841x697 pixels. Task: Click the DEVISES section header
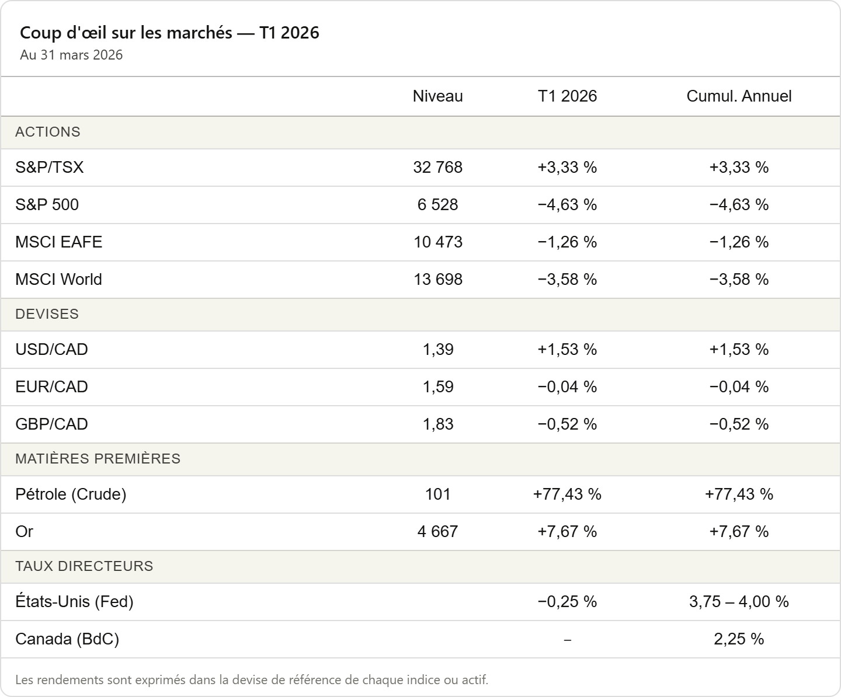[x=47, y=314]
